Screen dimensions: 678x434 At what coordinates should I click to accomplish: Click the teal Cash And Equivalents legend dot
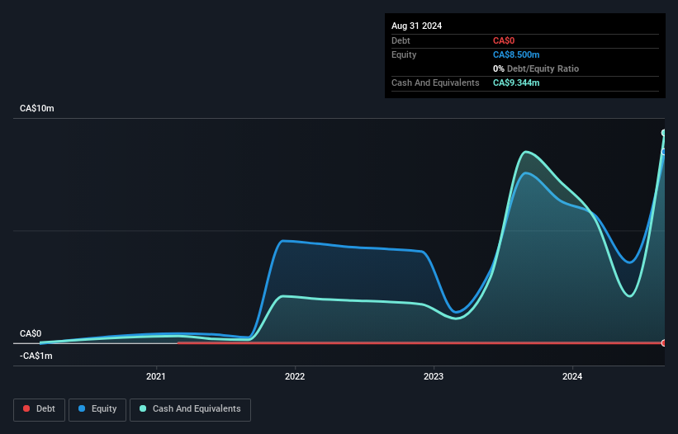[143, 408]
